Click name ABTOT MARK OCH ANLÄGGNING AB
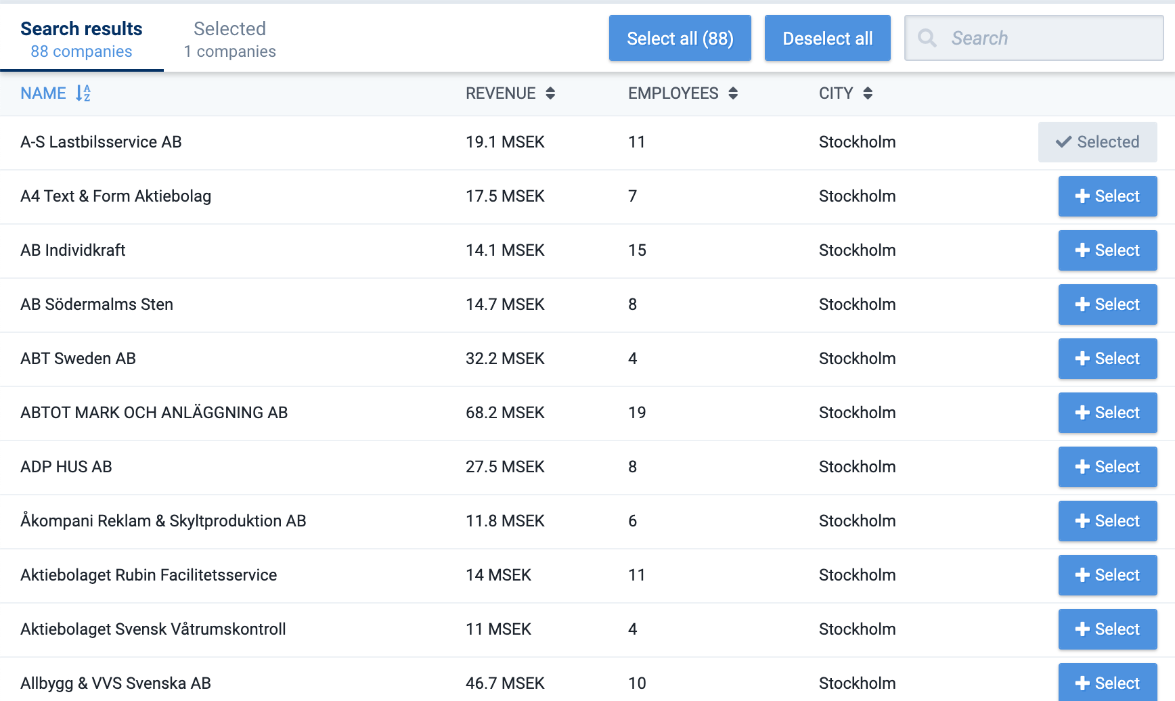1175x701 pixels. (154, 413)
